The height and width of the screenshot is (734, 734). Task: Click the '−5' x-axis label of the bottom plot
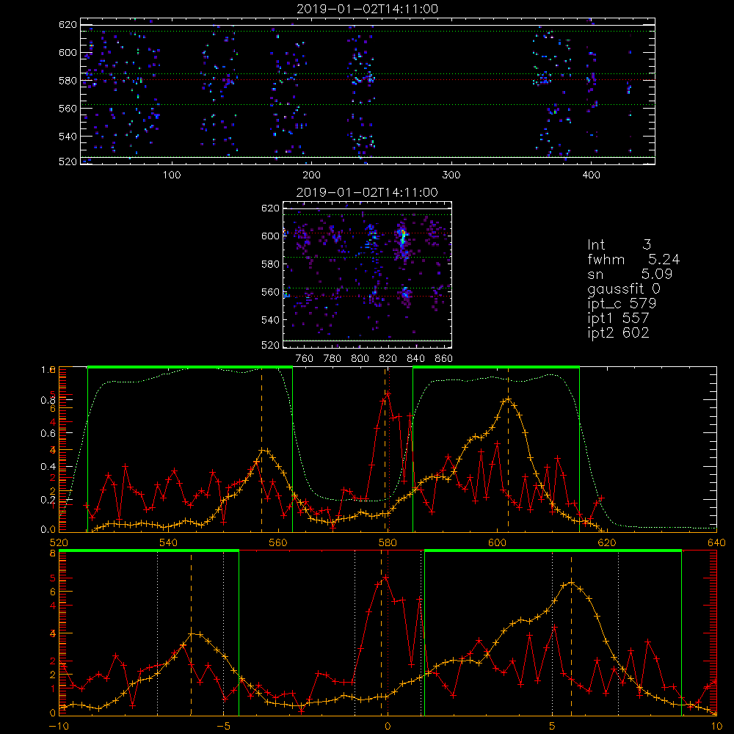coord(224,726)
